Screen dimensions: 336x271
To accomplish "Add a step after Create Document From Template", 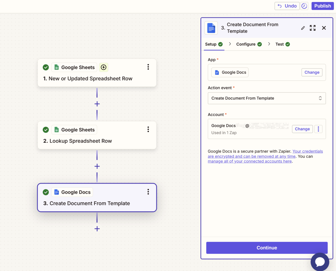I will (x=97, y=229).
